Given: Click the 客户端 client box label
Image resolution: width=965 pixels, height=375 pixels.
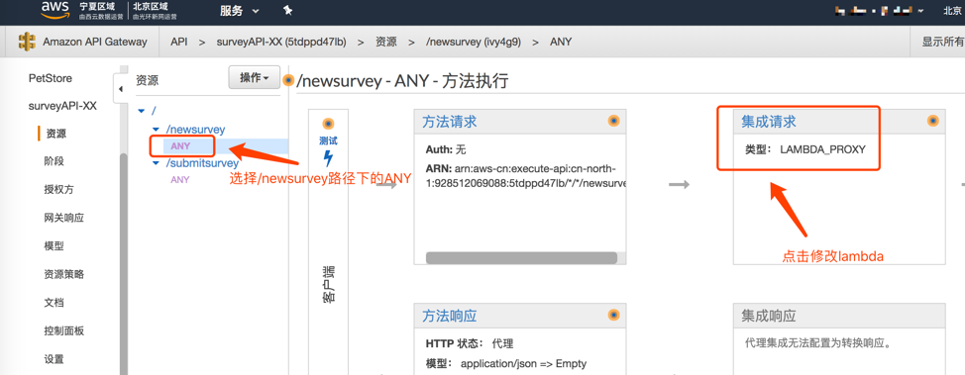Looking at the screenshot, I should coord(328,284).
